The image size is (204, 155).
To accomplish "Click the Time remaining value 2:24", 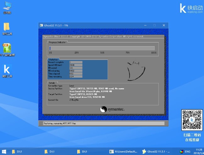I will [76, 76].
